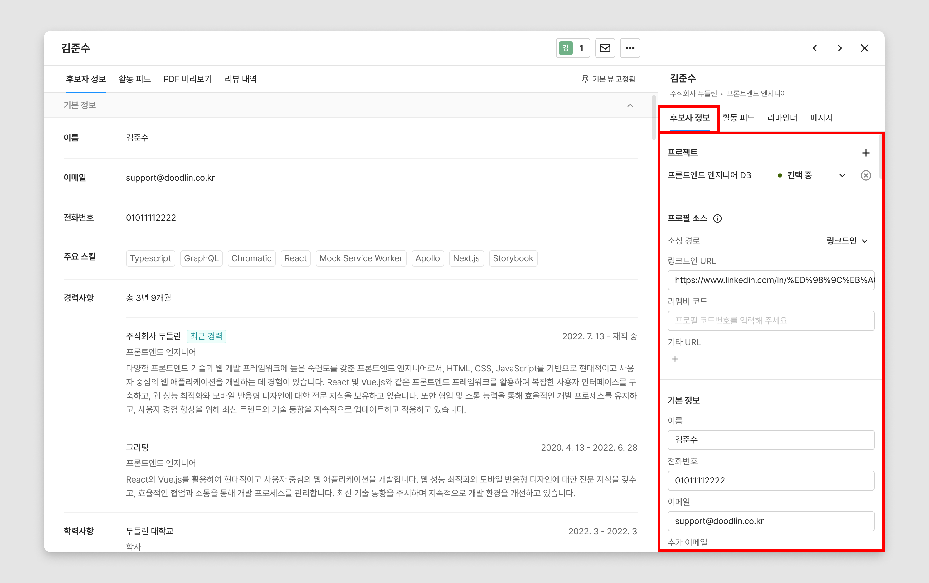The height and width of the screenshot is (583, 929).
Task: Go to previous candidate with left arrow
Action: coord(815,48)
